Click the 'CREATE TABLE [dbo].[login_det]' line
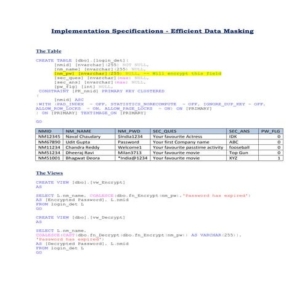Screen dimensions: 305x305 tap(82, 60)
